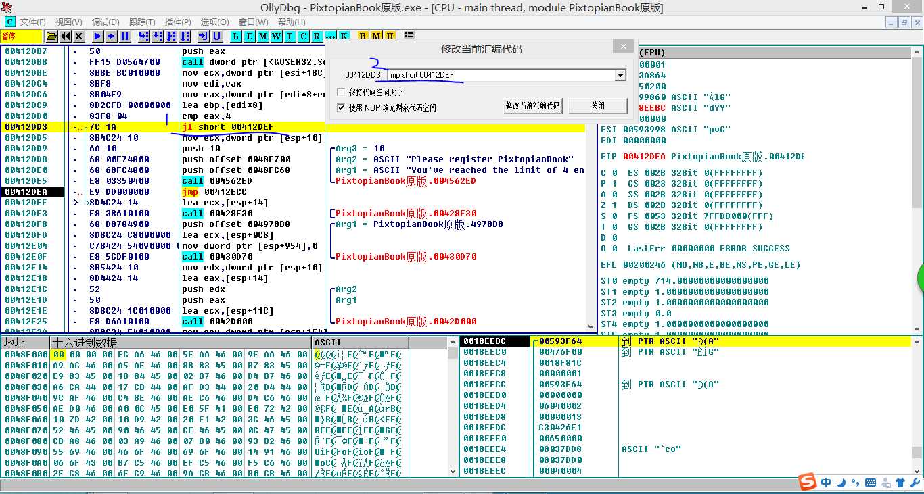Open the assembly command dropdown arrow

point(620,75)
